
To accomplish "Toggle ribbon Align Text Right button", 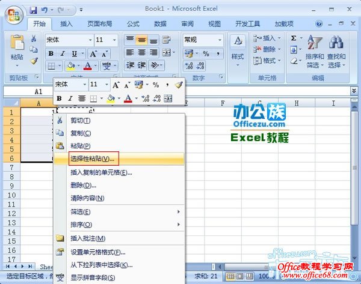I will tap(153, 53).
